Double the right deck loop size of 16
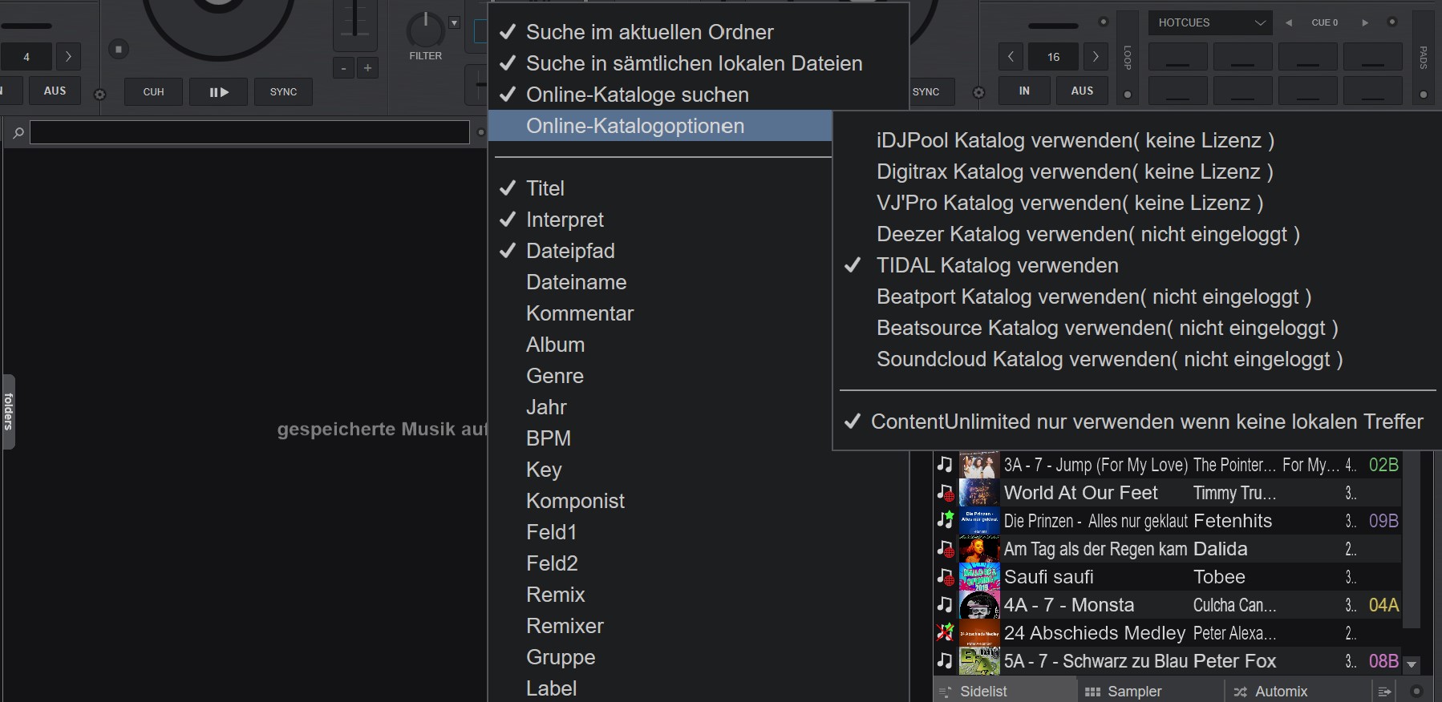 (1095, 56)
